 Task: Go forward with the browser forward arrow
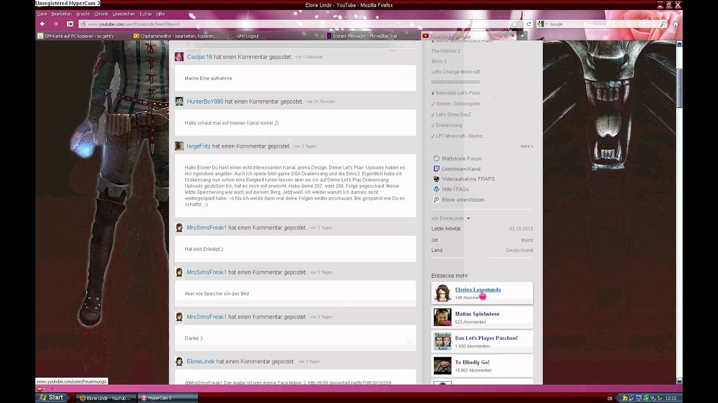pos(56,24)
